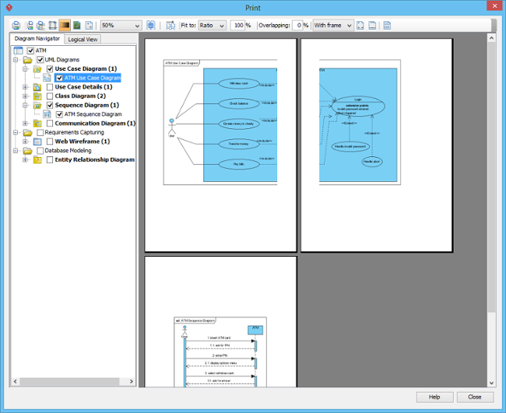Toggle the highlighted gradient color icon
This screenshot has height=413, width=506.
[65, 25]
